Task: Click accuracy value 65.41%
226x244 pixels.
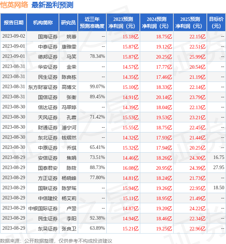Action: click(97, 147)
